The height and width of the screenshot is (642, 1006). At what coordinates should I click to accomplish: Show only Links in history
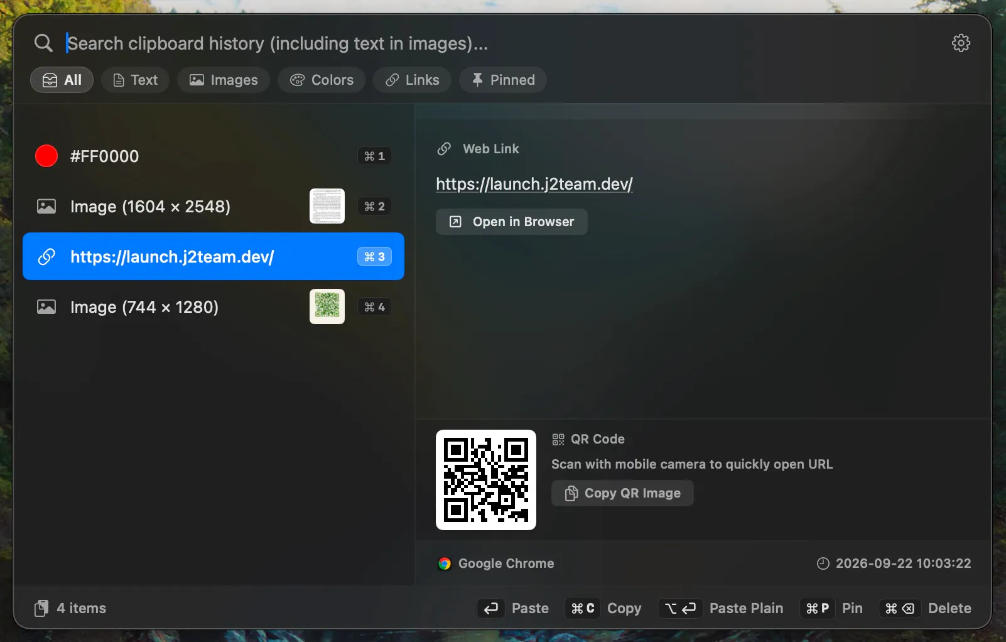pyautogui.click(x=412, y=80)
